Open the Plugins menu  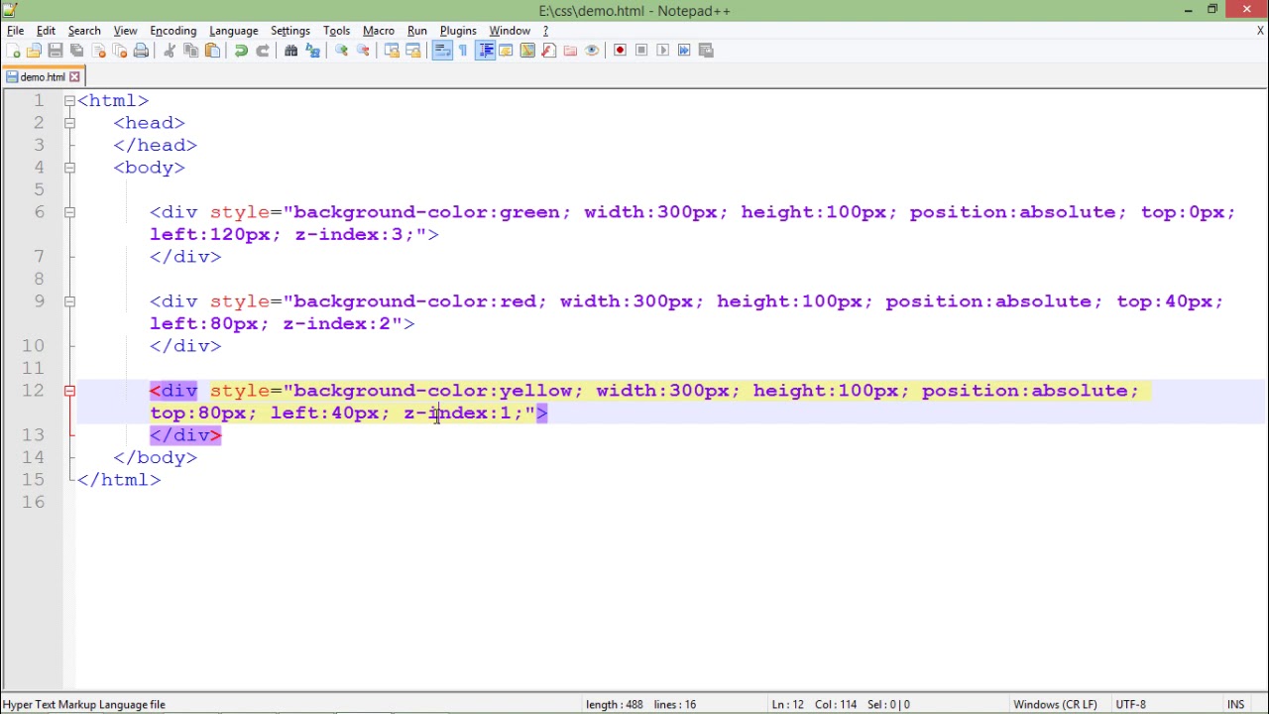click(x=458, y=31)
